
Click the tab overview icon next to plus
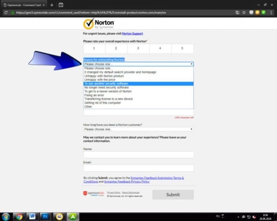[x=61, y=5]
